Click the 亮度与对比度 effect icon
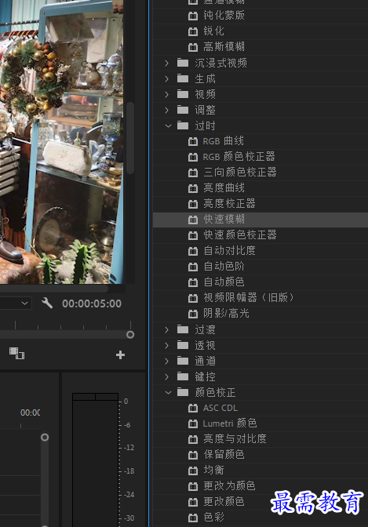 click(x=193, y=439)
